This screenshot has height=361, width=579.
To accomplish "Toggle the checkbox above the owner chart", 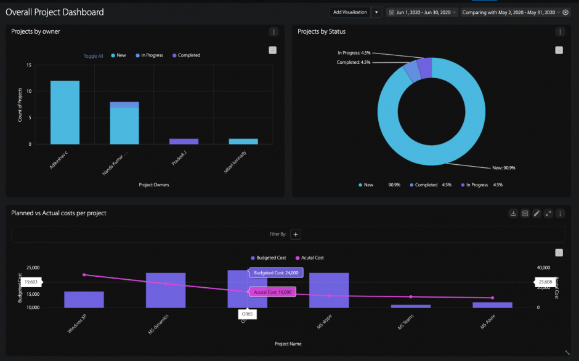I will click(272, 50).
